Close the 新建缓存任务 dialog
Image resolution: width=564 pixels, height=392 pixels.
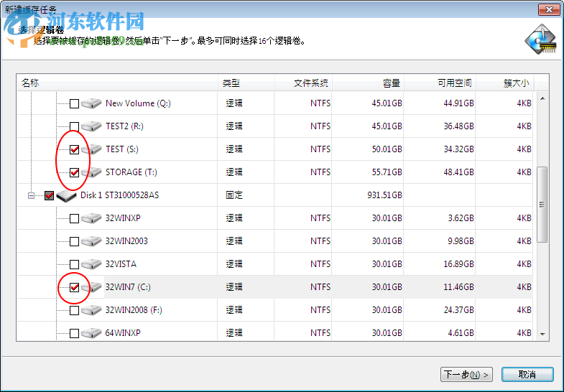(549, 10)
